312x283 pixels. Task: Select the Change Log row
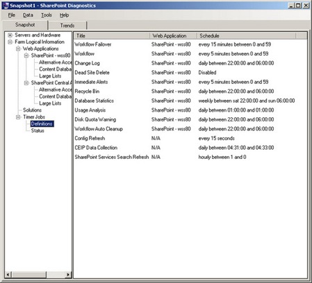[x=190, y=63]
